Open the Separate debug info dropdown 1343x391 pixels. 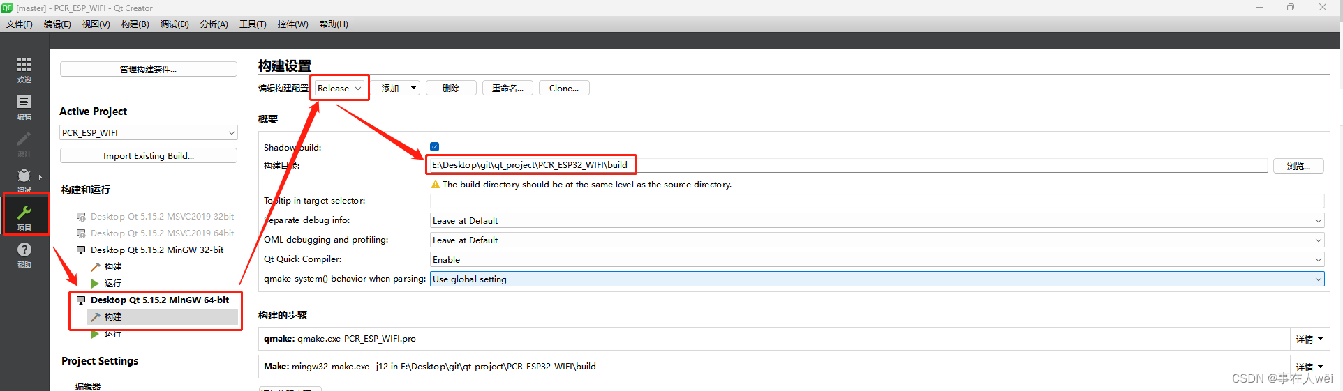[877, 221]
